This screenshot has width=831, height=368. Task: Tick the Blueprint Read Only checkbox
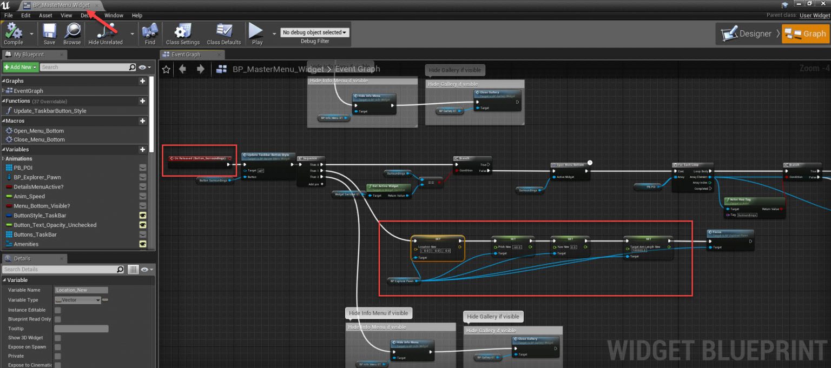tap(58, 319)
